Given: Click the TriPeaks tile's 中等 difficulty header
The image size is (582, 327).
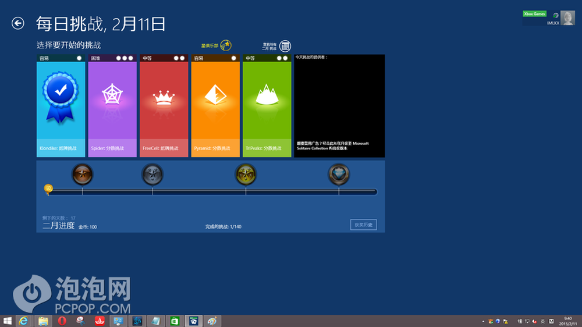Looking at the screenshot, I should [267, 58].
